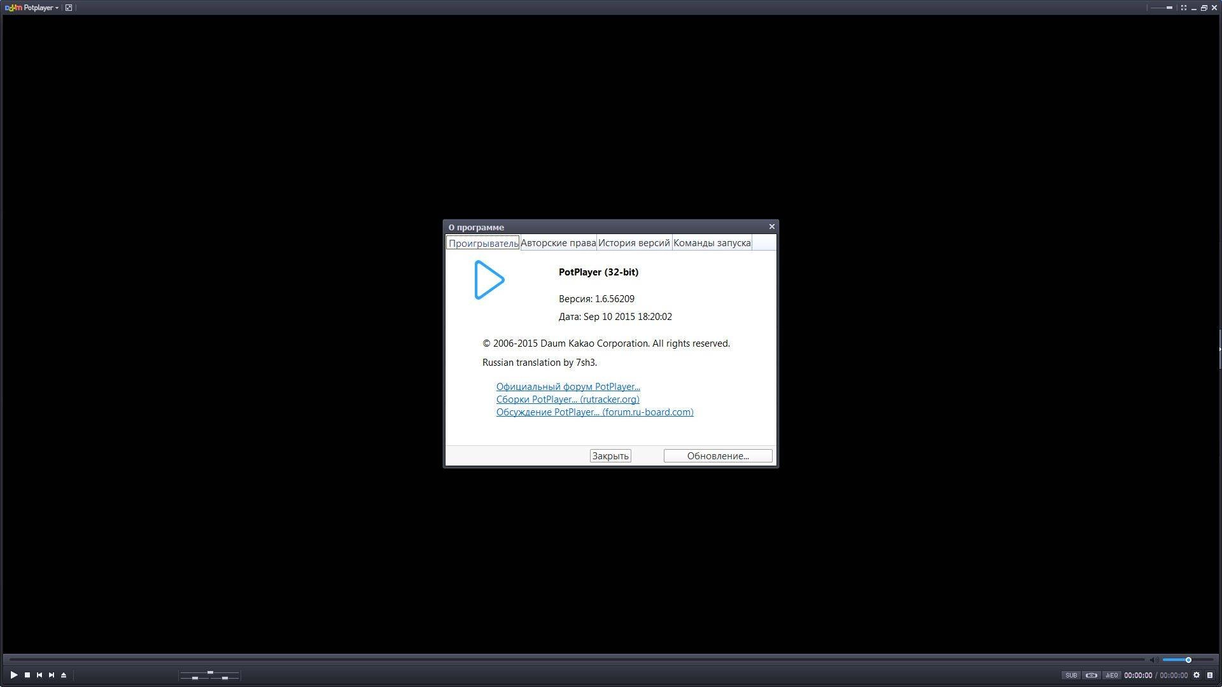Adjust the top slider in the mini control panel
The width and height of the screenshot is (1222, 687).
coord(210,672)
